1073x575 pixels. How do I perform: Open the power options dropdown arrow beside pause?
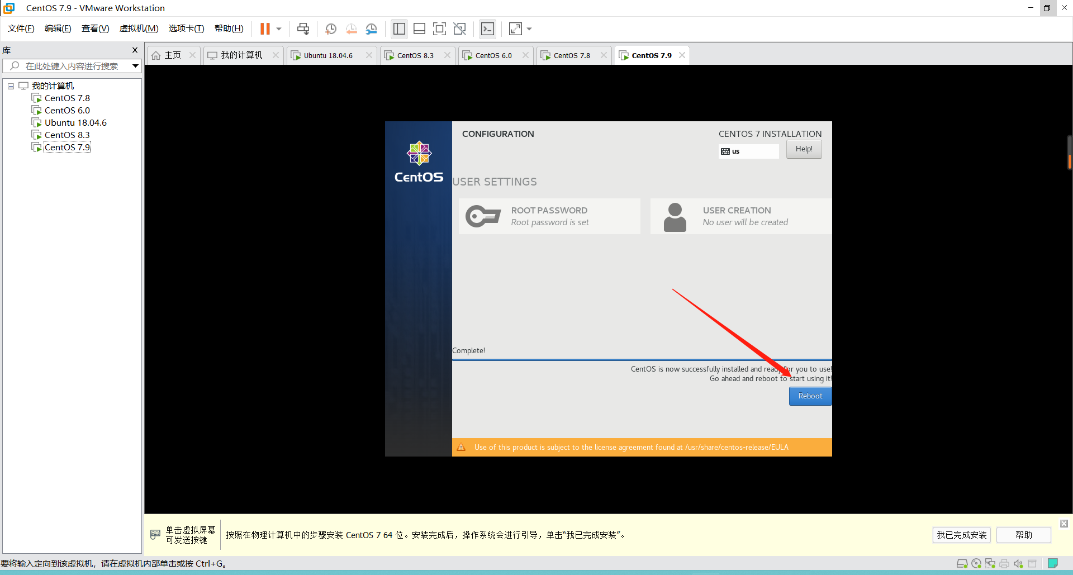click(x=279, y=28)
